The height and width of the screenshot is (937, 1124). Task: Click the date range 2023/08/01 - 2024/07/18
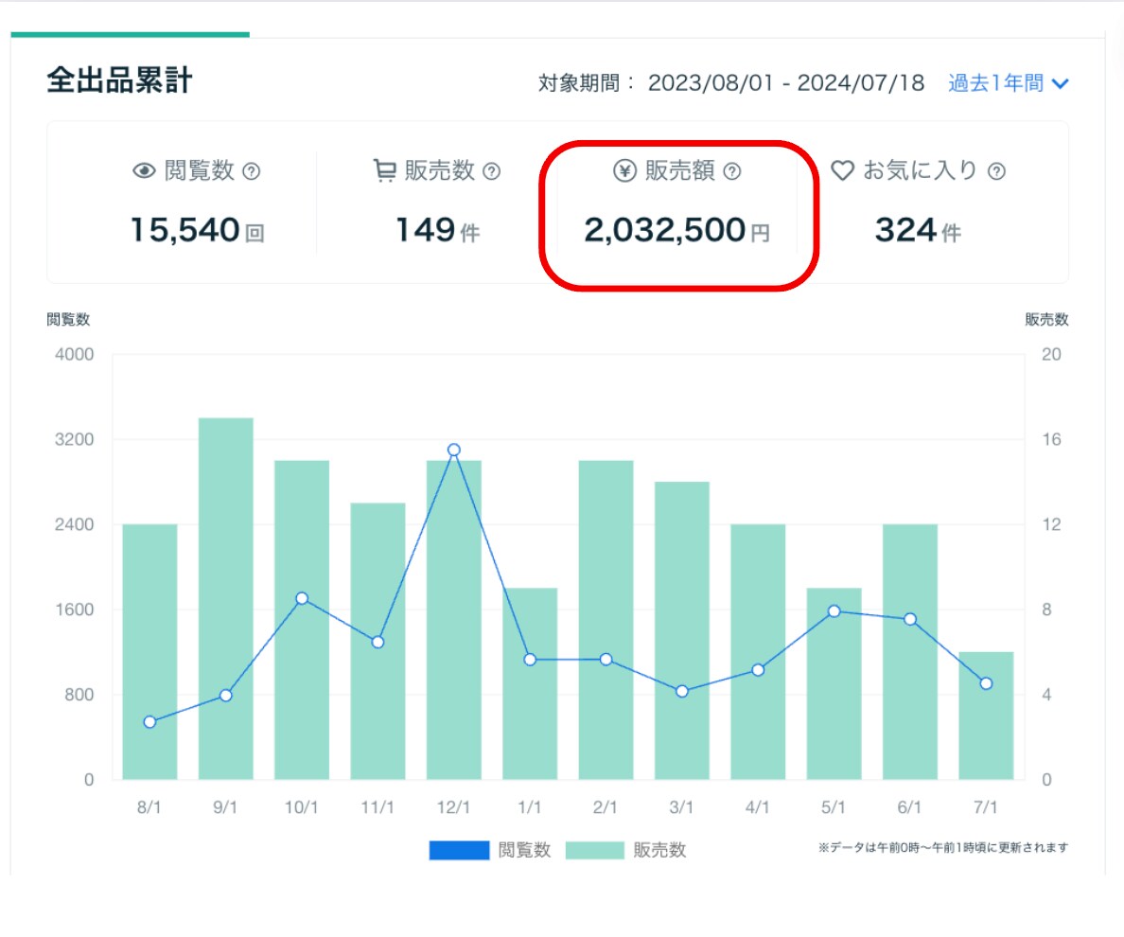[x=786, y=83]
